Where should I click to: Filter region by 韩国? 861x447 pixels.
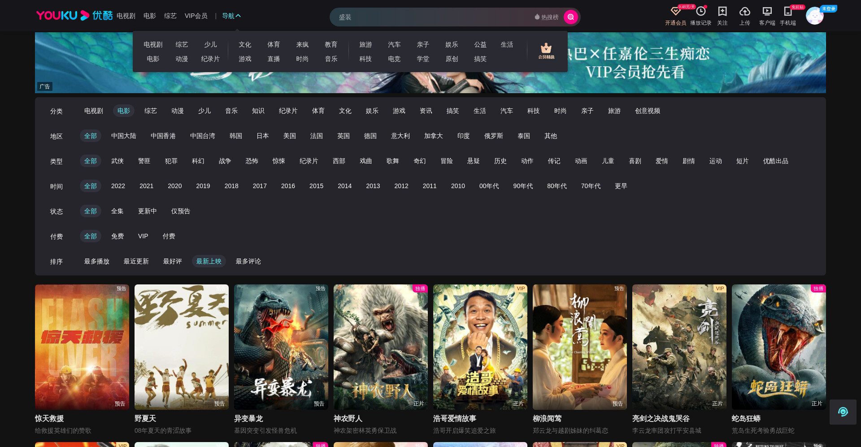236,136
